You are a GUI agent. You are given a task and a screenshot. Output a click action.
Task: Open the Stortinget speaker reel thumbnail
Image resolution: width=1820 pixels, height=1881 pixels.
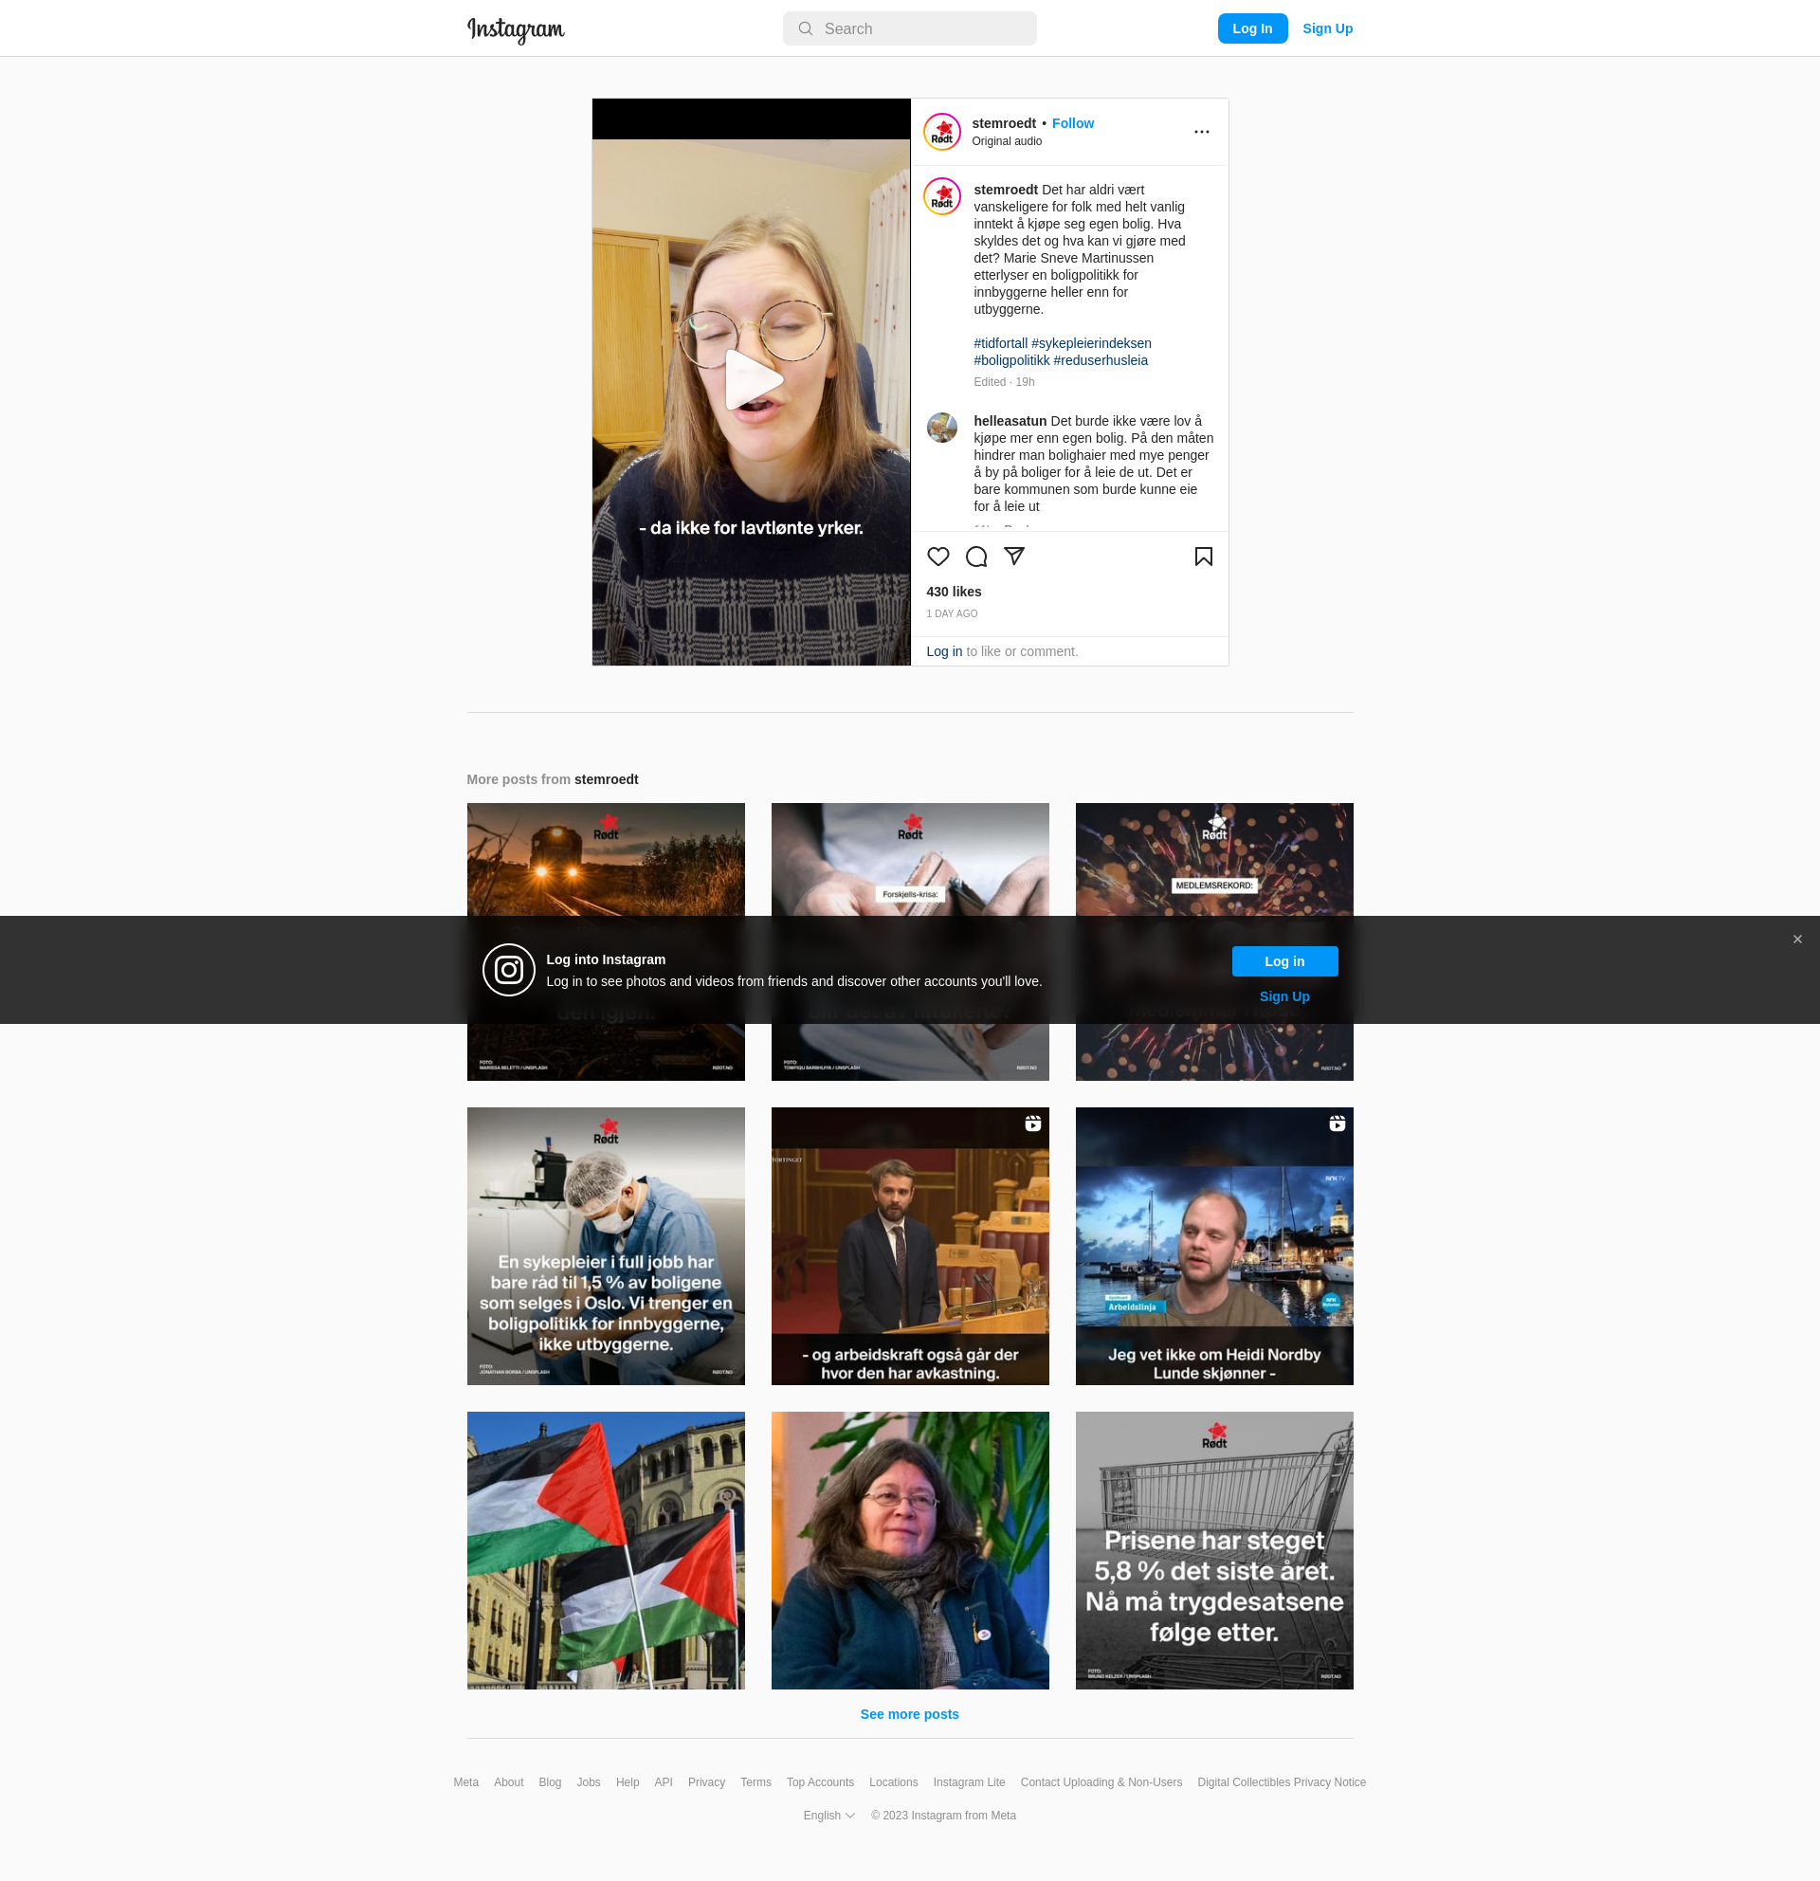coord(909,1246)
